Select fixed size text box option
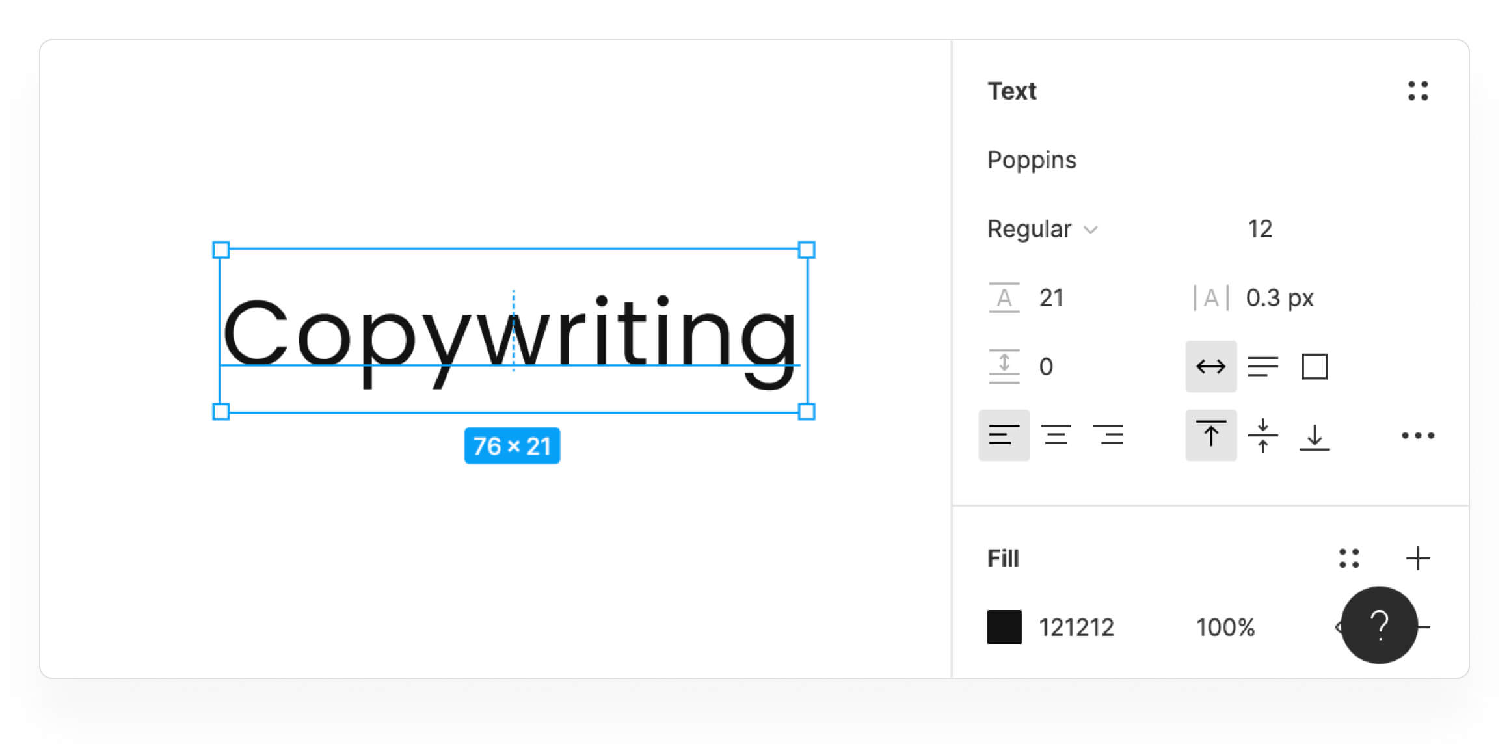 (x=1314, y=367)
